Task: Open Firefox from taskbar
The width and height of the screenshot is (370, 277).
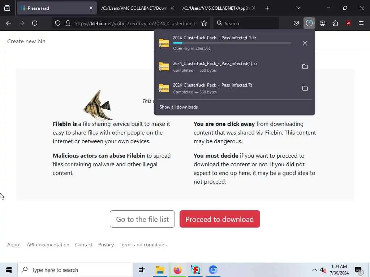Action: point(178,270)
